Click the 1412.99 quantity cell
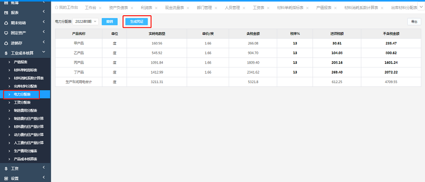Image resolution: width=425 pixels, height=182 pixels. tap(157, 72)
